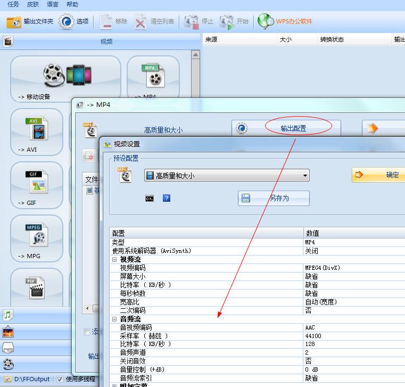
Task: Select the AVI conversion icon
Action: (x=37, y=132)
